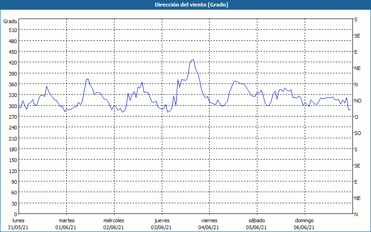Select the date 03/06/21
Image resolution: width=371 pixels, height=232 pixels.
[161, 227]
